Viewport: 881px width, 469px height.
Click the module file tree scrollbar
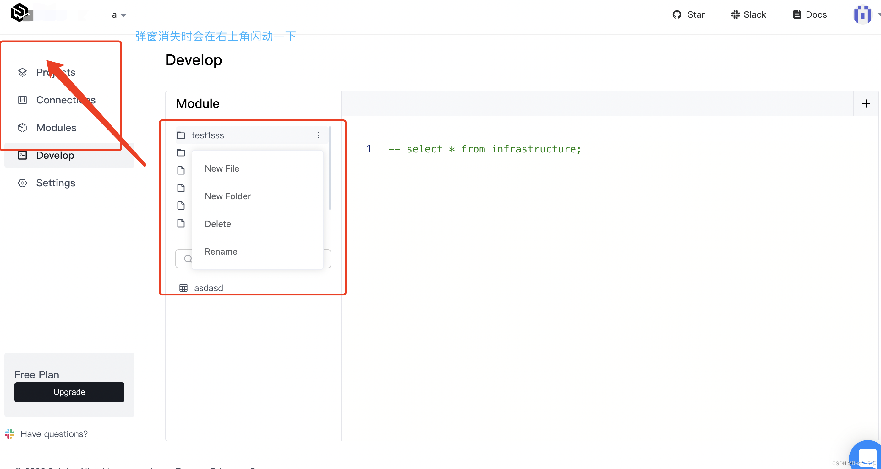tap(330, 168)
